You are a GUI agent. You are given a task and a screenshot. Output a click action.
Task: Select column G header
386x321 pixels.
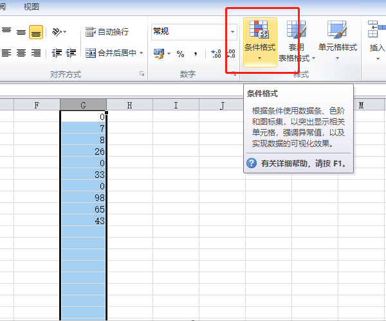pyautogui.click(x=83, y=105)
